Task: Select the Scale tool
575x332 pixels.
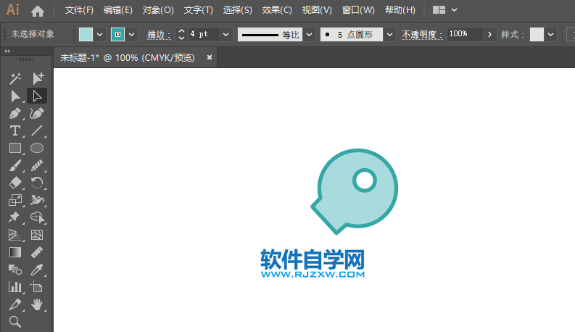Action: (15, 200)
